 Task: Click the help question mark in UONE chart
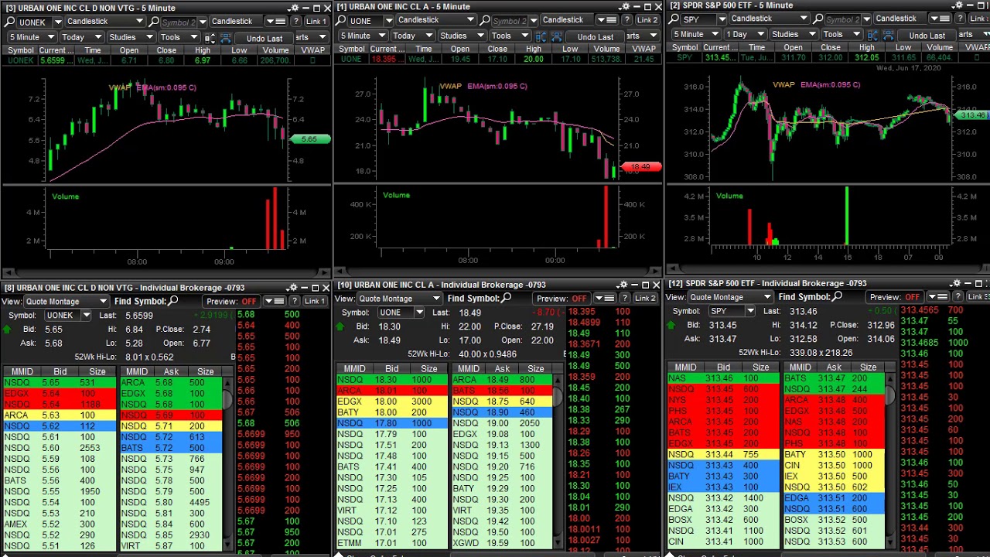tap(626, 20)
